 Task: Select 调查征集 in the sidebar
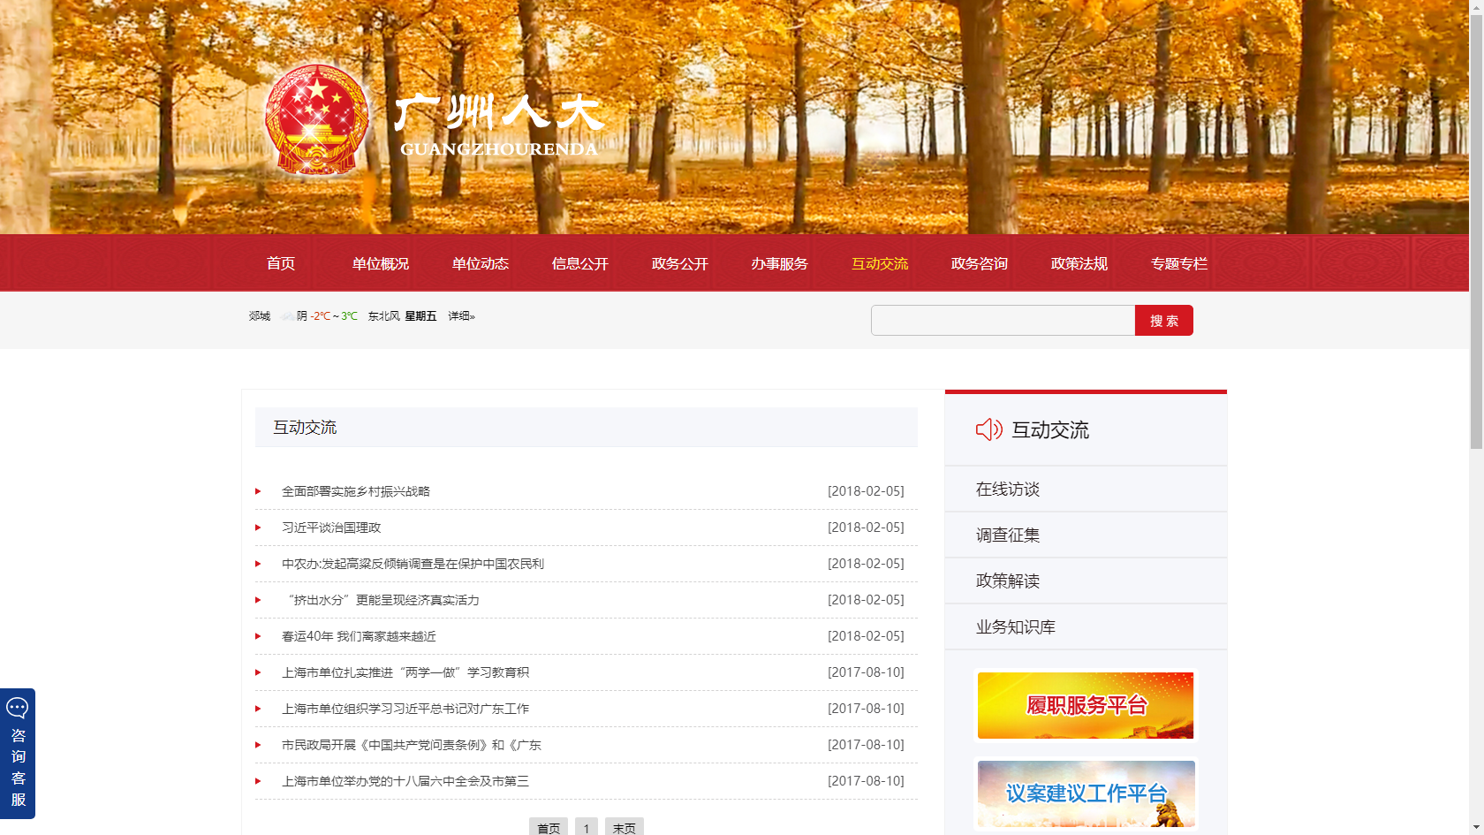[1008, 535]
